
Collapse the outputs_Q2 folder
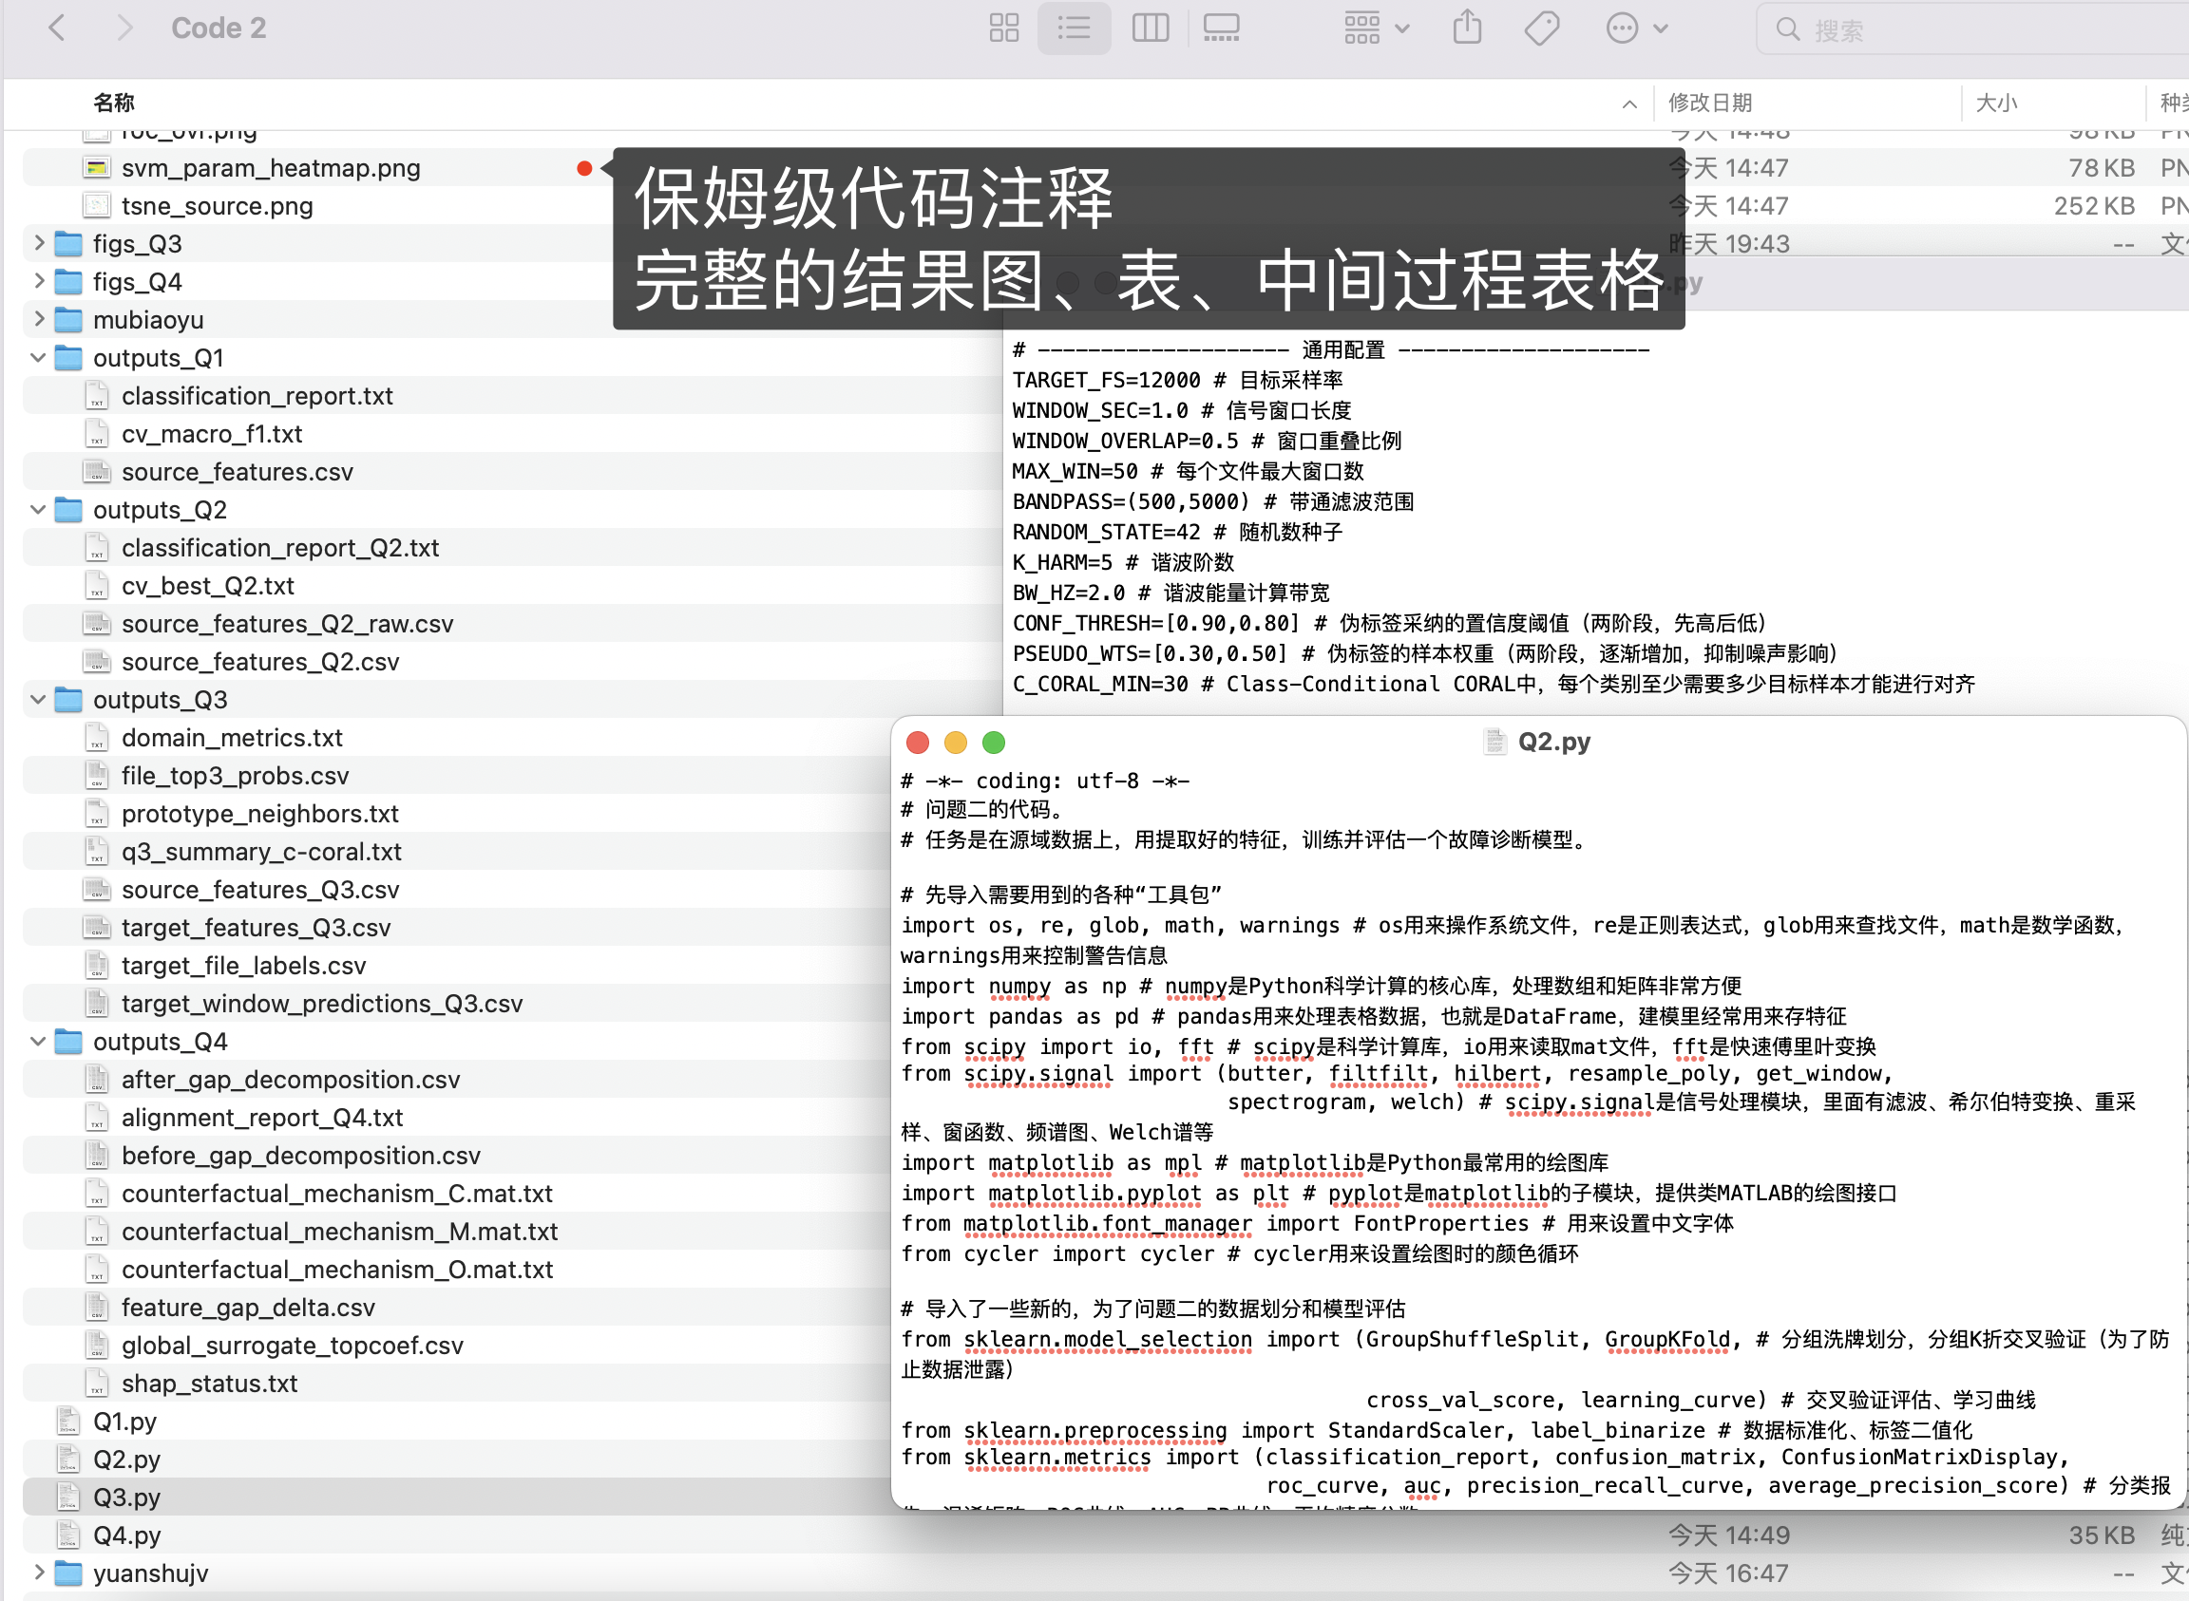click(39, 510)
